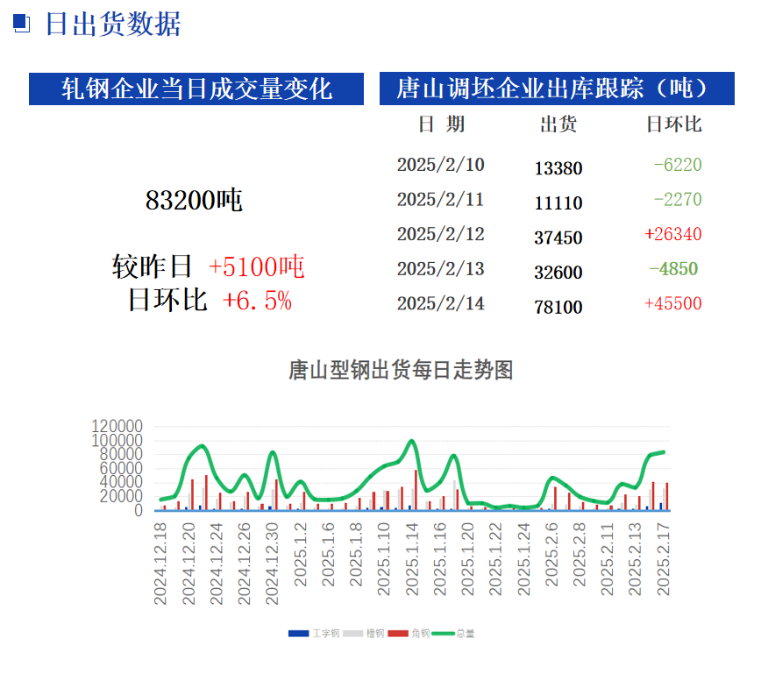This screenshot has height=674, width=761.
Task: Click the +45500 daily change value
Action: (672, 304)
